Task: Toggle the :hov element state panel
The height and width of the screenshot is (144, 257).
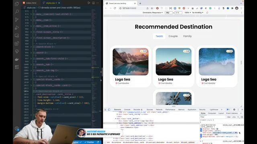Action: click(x=228, y=117)
